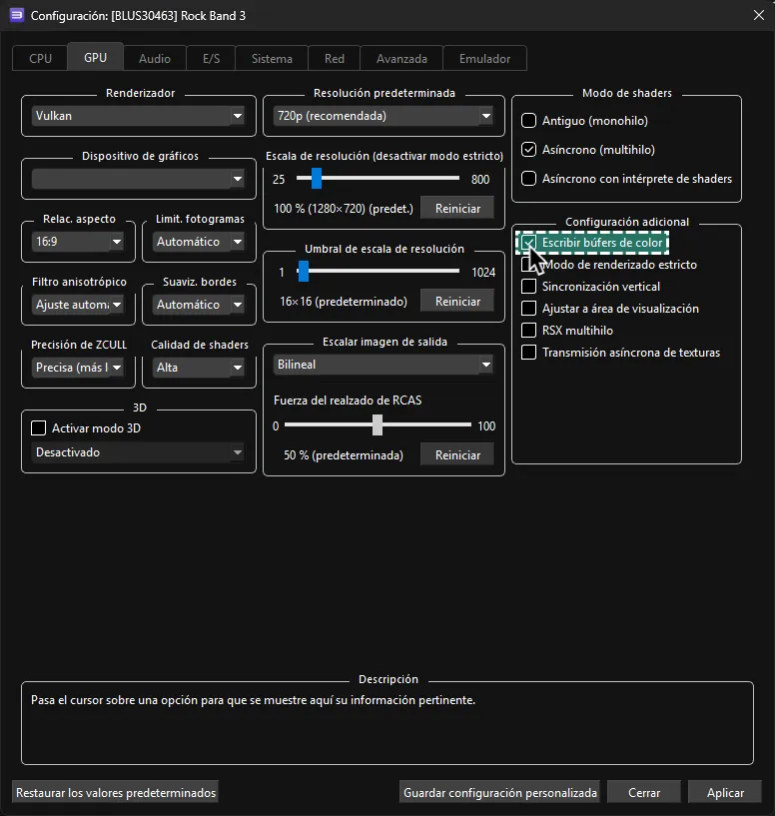The height and width of the screenshot is (816, 775).
Task: Click Reiniciar for resolution scale
Action: 457,208
